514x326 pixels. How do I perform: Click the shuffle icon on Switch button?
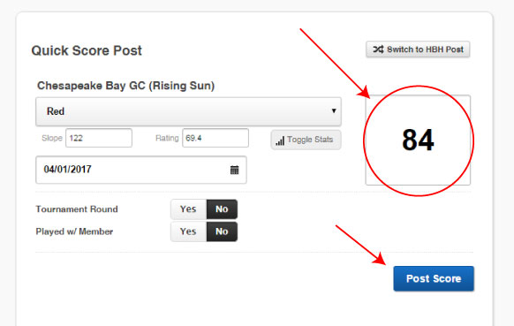(x=378, y=49)
